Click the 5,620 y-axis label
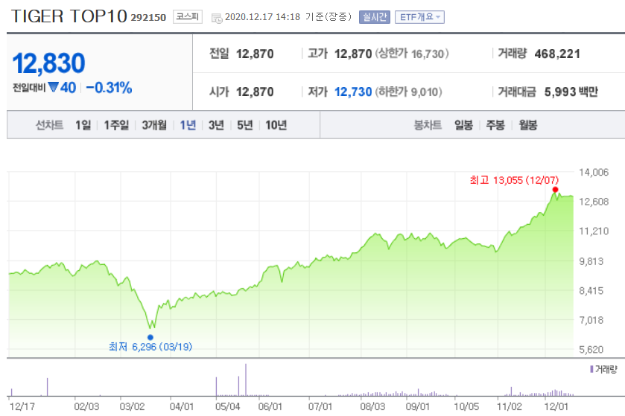 (591, 350)
